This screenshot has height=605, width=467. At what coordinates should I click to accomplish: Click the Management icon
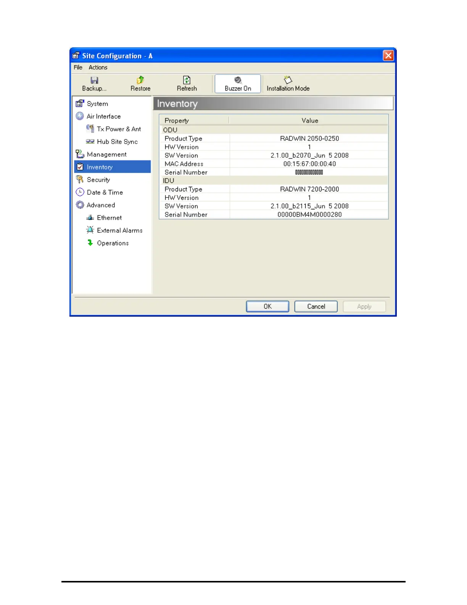80,154
